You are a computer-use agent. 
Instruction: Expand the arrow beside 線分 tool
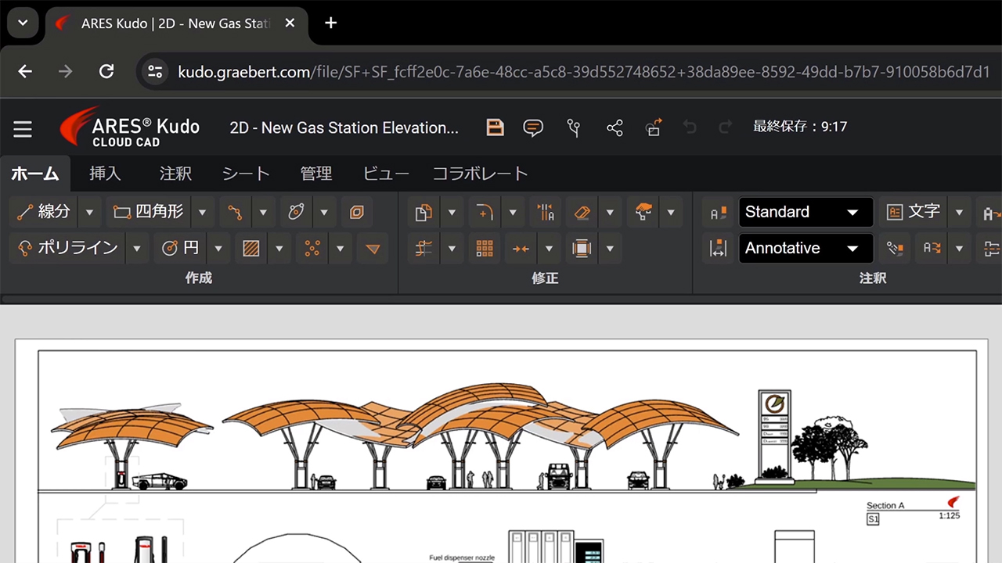[89, 212]
